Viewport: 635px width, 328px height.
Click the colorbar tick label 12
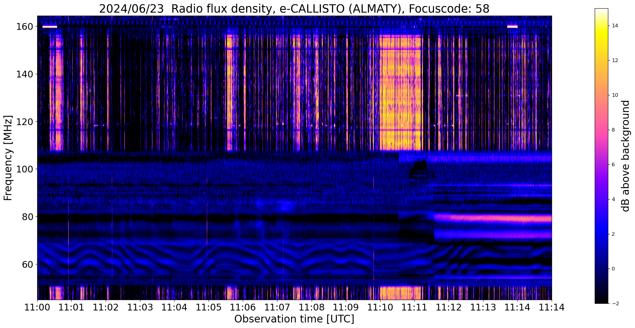tap(615, 61)
